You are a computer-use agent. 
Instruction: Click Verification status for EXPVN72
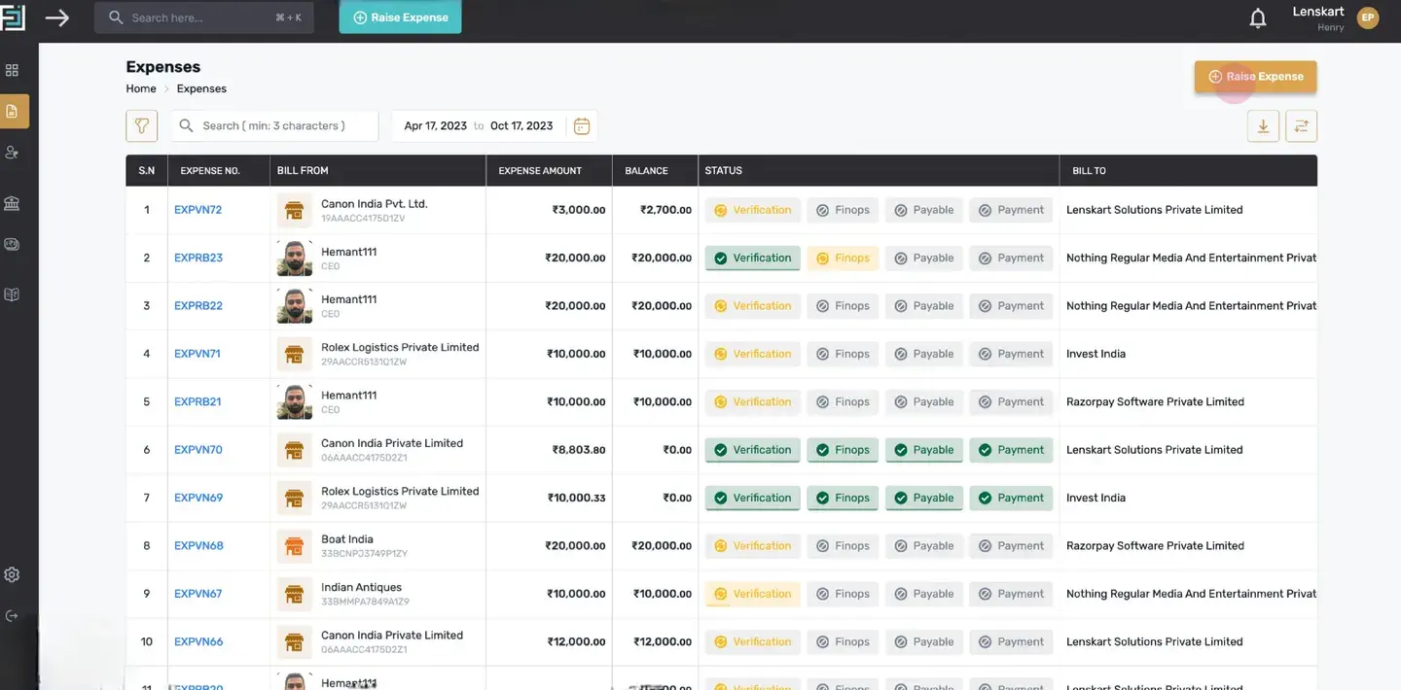click(x=753, y=210)
